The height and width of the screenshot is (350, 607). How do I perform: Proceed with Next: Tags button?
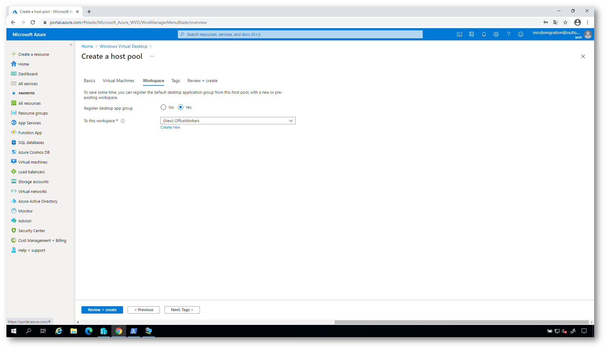pos(182,310)
